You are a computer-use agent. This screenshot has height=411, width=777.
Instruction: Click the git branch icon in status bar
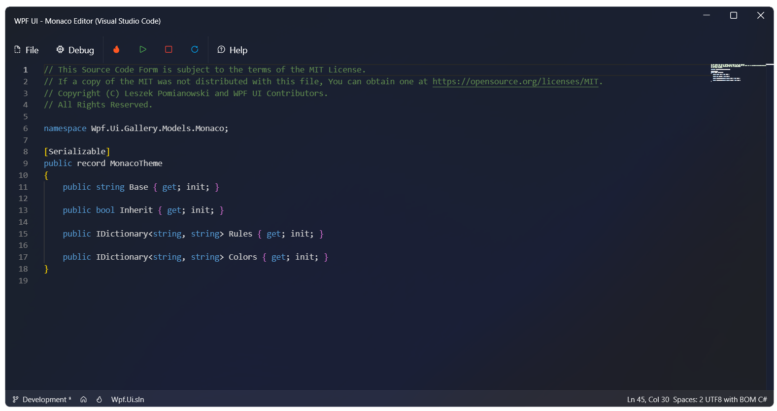tap(15, 400)
